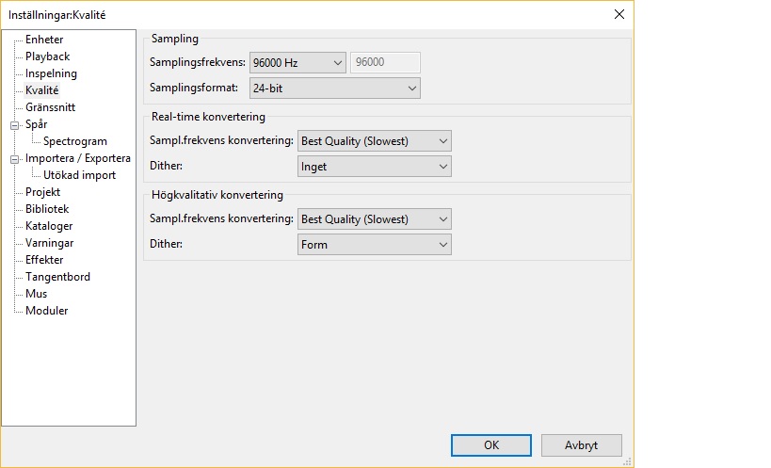Click the disabled 96000 sample rate field
The image size is (771, 468).
click(x=385, y=63)
